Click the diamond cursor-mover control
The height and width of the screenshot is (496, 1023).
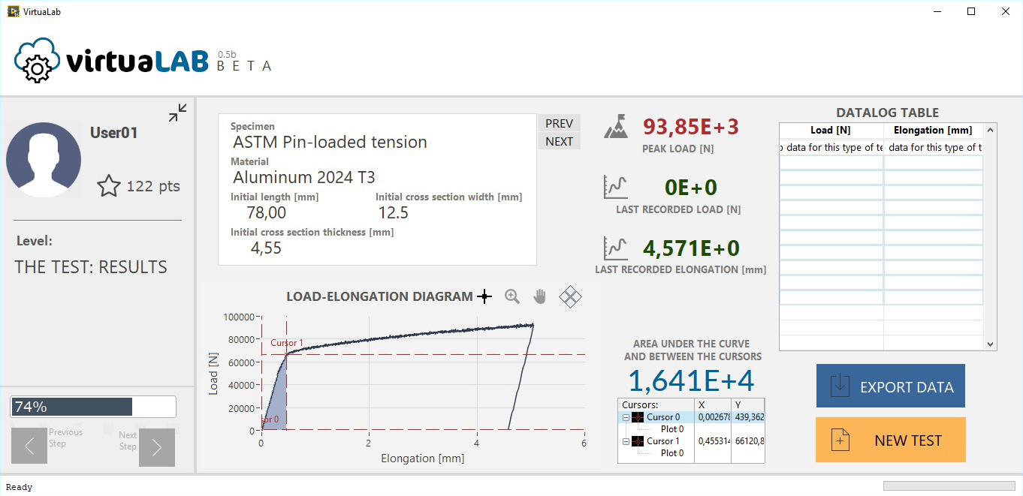click(570, 297)
